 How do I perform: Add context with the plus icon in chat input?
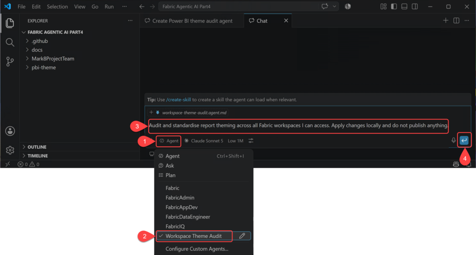(151, 112)
